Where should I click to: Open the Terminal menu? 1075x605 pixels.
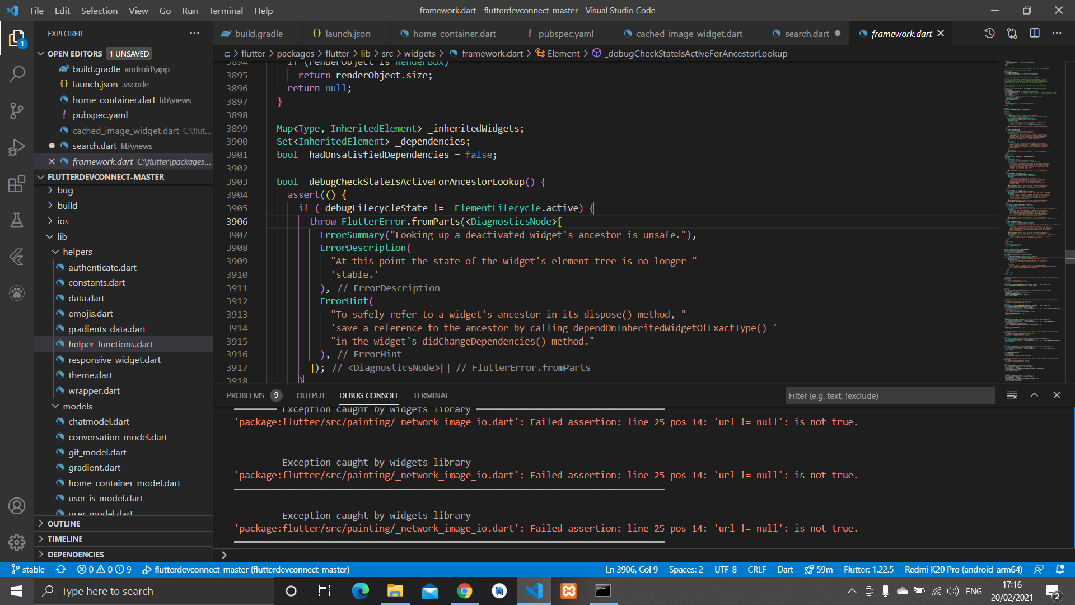coord(226,11)
